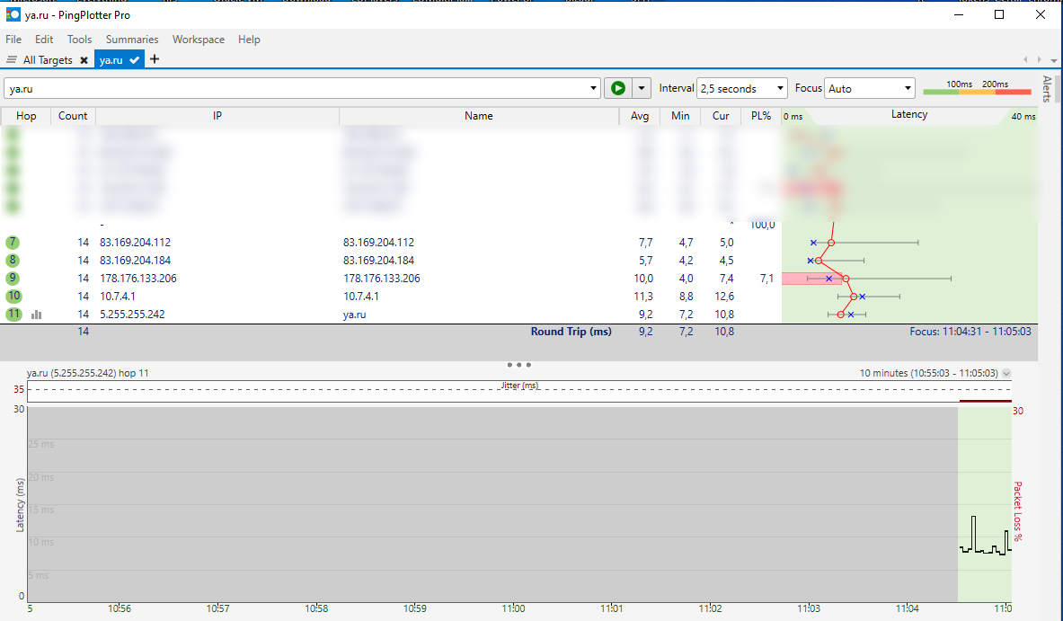
Task: Open the Summaries menu
Action: pos(132,40)
